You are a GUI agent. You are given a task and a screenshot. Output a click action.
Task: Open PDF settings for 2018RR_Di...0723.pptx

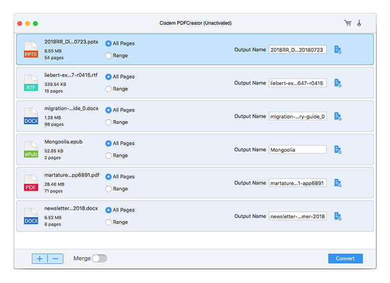[x=338, y=50]
